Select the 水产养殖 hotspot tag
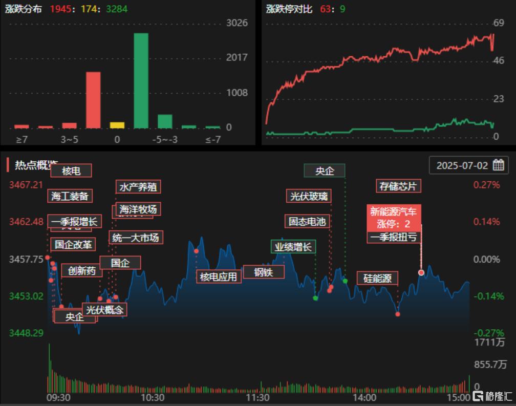The height and width of the screenshot is (406, 516). pos(138,187)
